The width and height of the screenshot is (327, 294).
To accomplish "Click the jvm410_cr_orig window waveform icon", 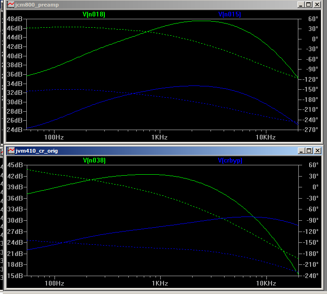I will tap(11, 151).
